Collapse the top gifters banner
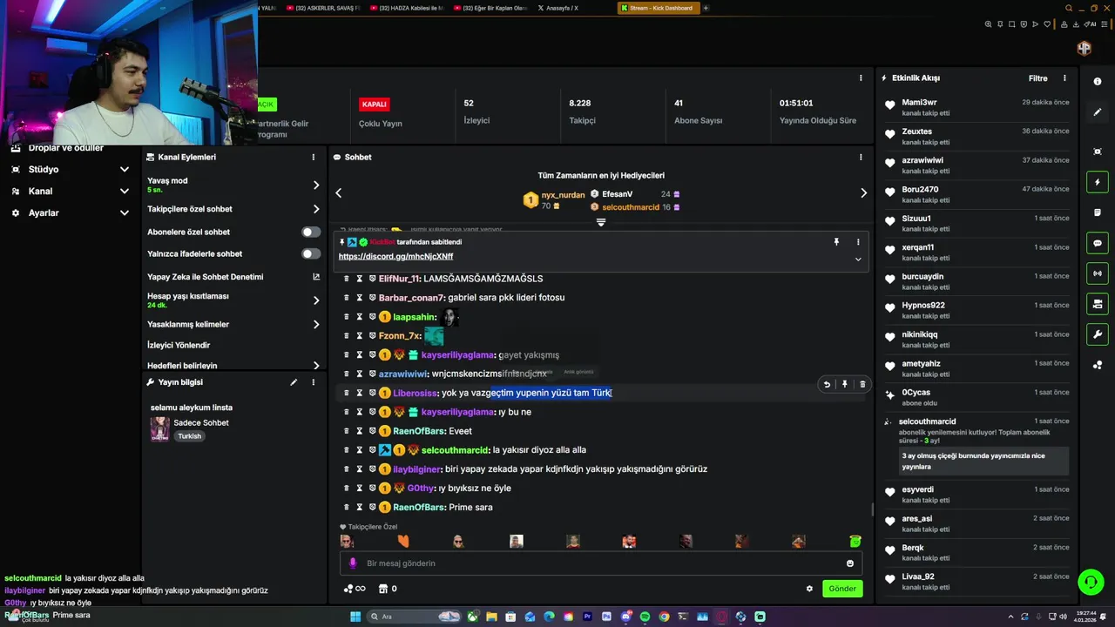 pos(600,223)
